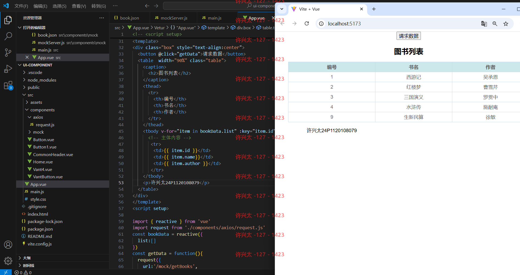Open the 文件(F) menu
The height and width of the screenshot is (275, 520).
point(21,6)
